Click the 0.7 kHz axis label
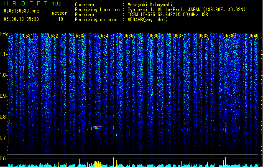263x167 pixels. pyautogui.click(x=3, y=138)
